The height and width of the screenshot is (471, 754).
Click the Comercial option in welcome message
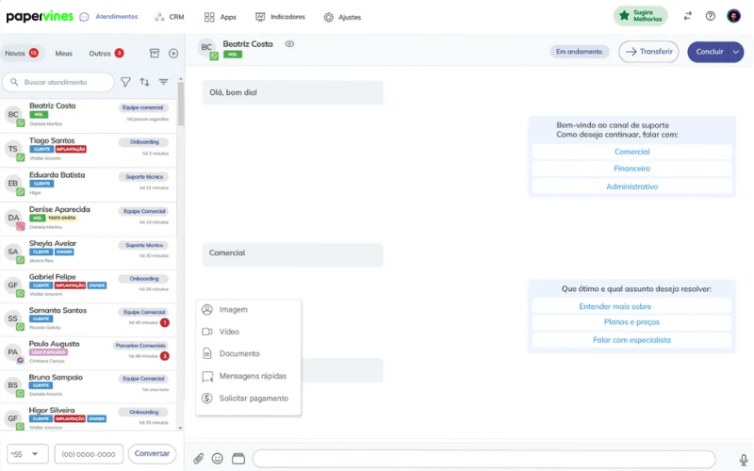click(631, 152)
